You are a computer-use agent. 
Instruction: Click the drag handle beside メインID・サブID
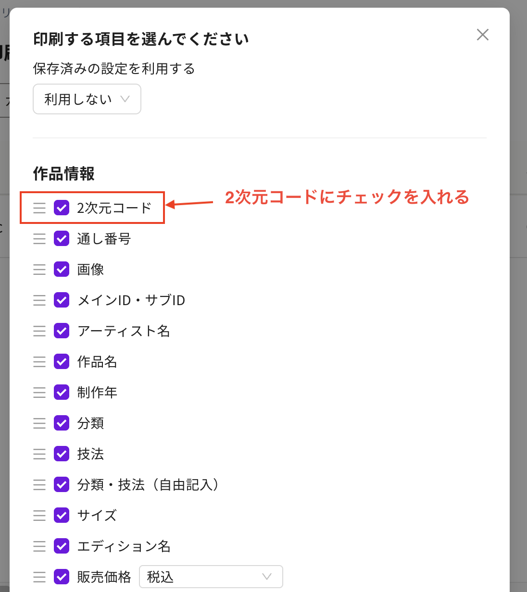pos(39,300)
